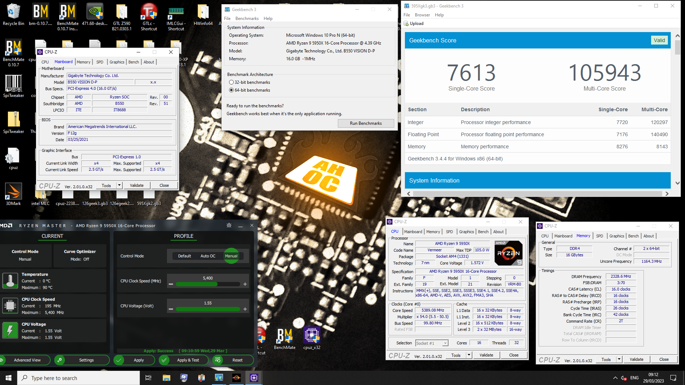The image size is (685, 385).
Task: Open Windows Task View on taskbar
Action: pos(148,378)
